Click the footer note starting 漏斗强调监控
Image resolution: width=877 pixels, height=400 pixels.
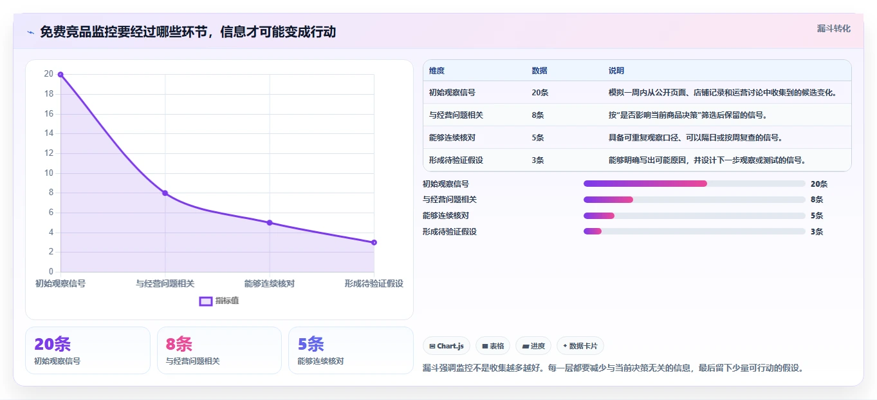coord(613,368)
